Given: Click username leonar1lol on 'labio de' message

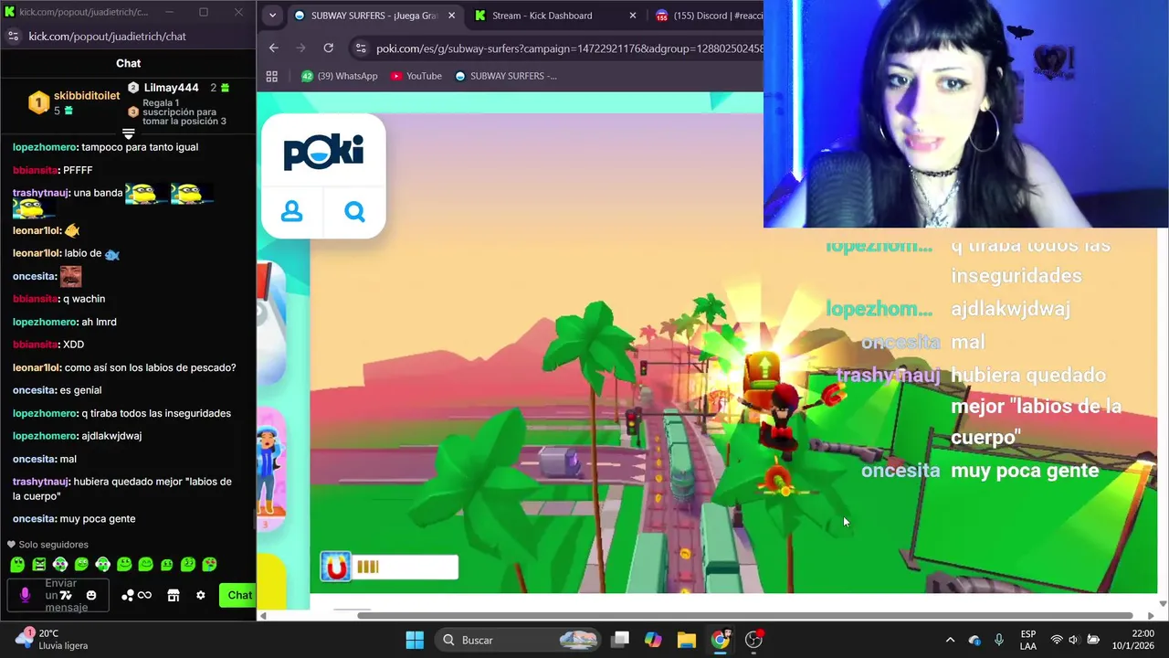Looking at the screenshot, I should [36, 253].
